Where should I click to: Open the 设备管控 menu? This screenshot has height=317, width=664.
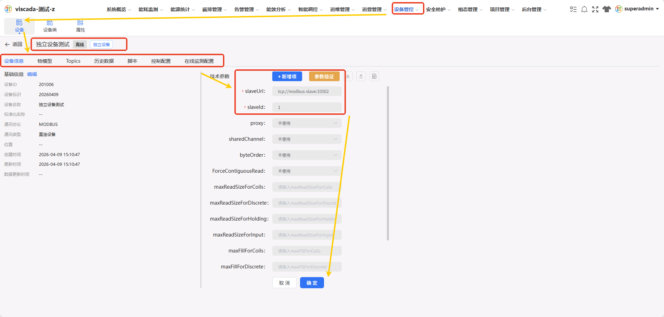tap(406, 9)
